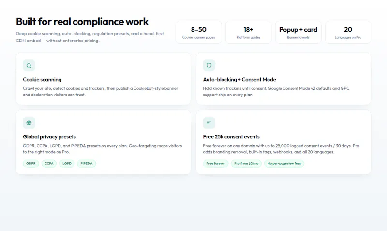Screen dimensions: 387x231
Task: Click the Free forever pill
Action: tap(216, 163)
